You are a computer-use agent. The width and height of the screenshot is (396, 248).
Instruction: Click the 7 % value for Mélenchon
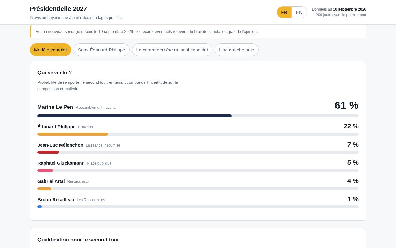[x=353, y=144]
